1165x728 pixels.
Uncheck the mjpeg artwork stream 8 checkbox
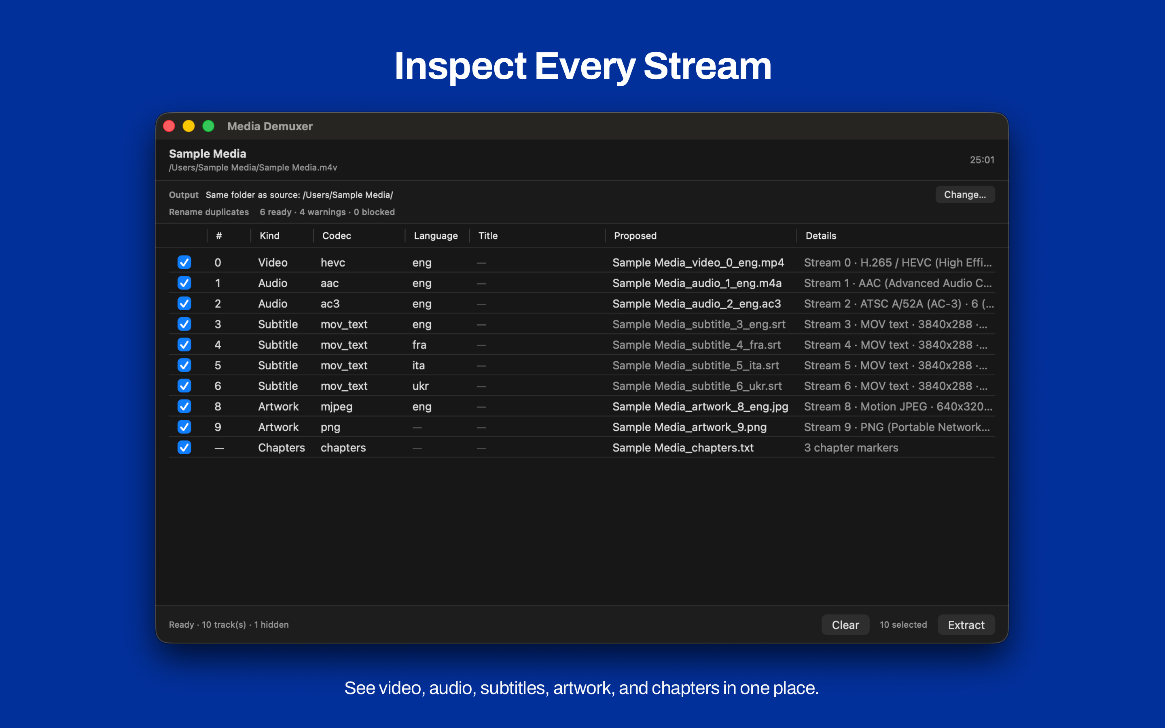184,406
